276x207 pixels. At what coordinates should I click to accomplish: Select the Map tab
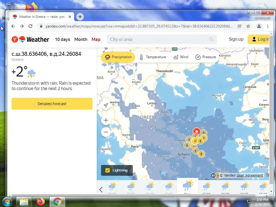click(96, 39)
